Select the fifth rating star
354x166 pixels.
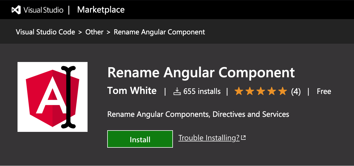pos(283,91)
